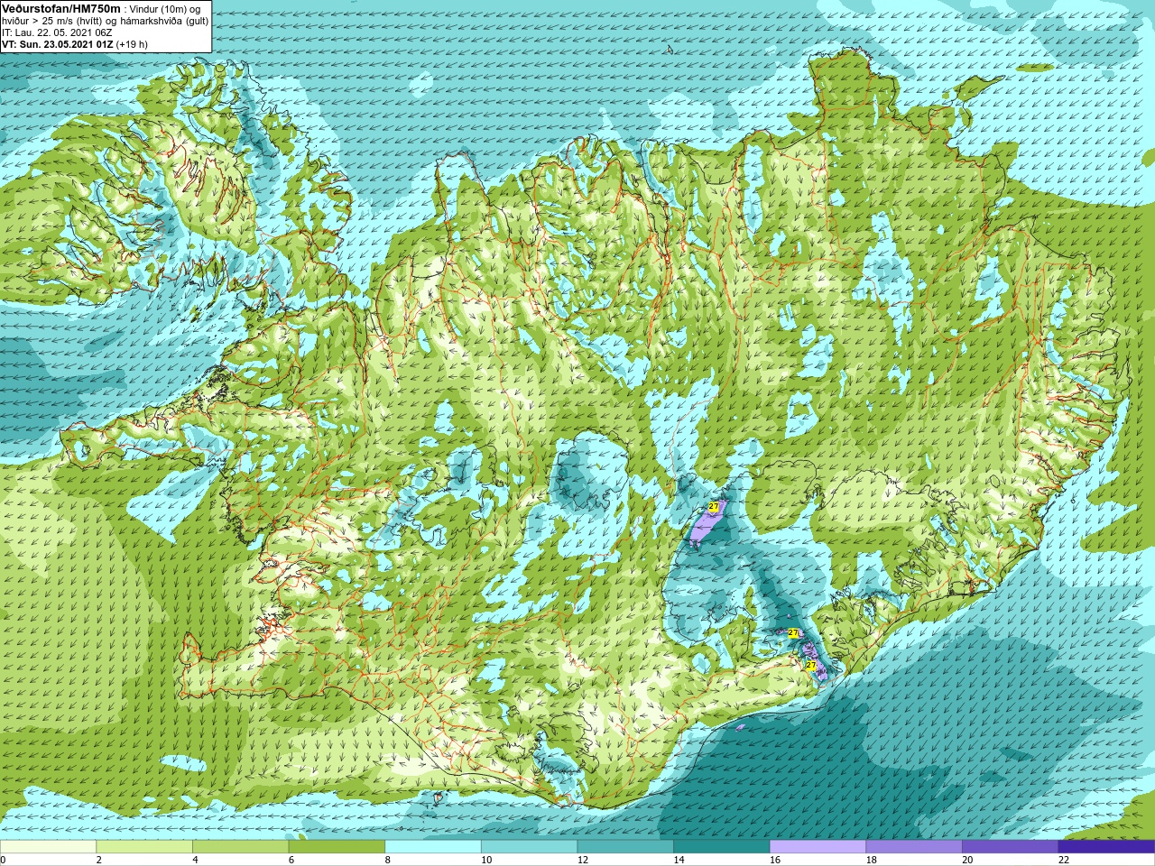The width and height of the screenshot is (1155, 866).
Task: Click the "Veðurstofan/HM750m" title text
Action: 61,8
